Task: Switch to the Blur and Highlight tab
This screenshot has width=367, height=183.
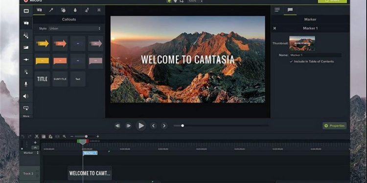Action: pos(75,10)
